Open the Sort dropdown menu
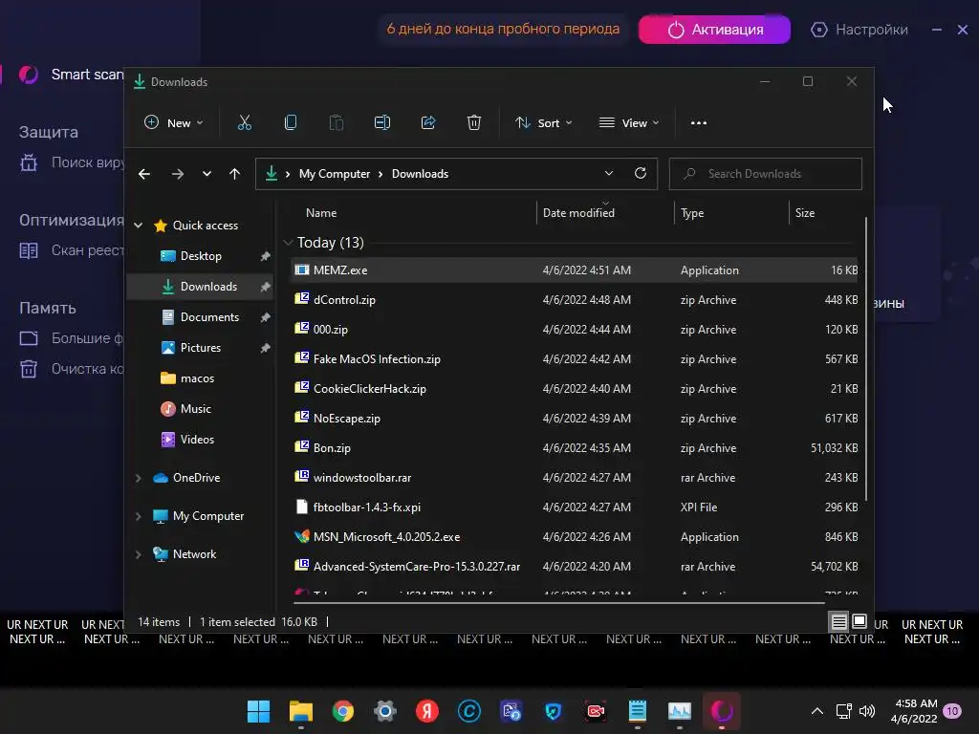Viewport: 979px width, 734px height. coord(544,123)
